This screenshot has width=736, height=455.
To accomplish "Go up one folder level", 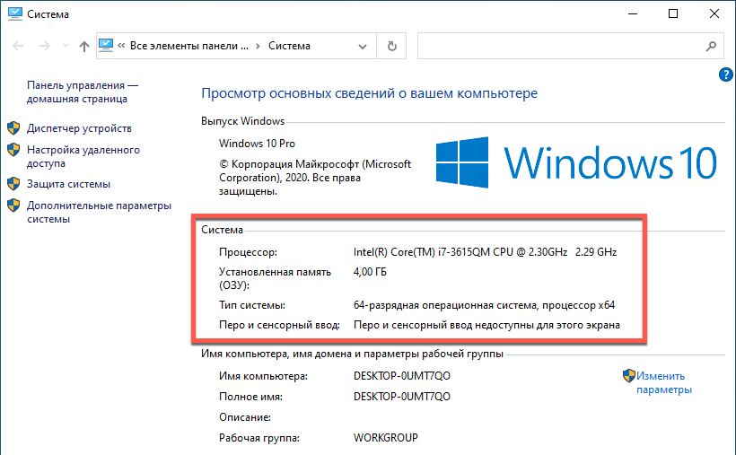I will click(x=84, y=46).
